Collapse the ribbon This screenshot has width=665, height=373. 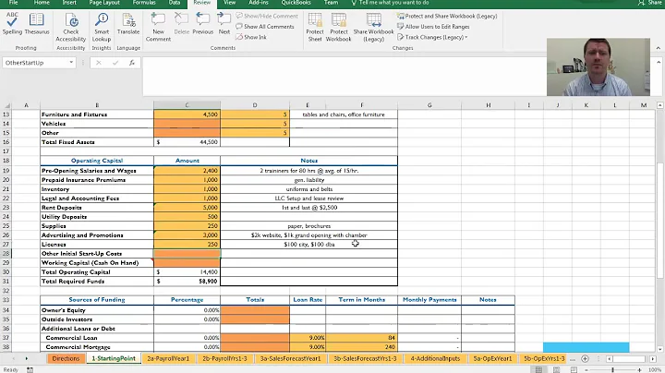pyautogui.click(x=659, y=48)
